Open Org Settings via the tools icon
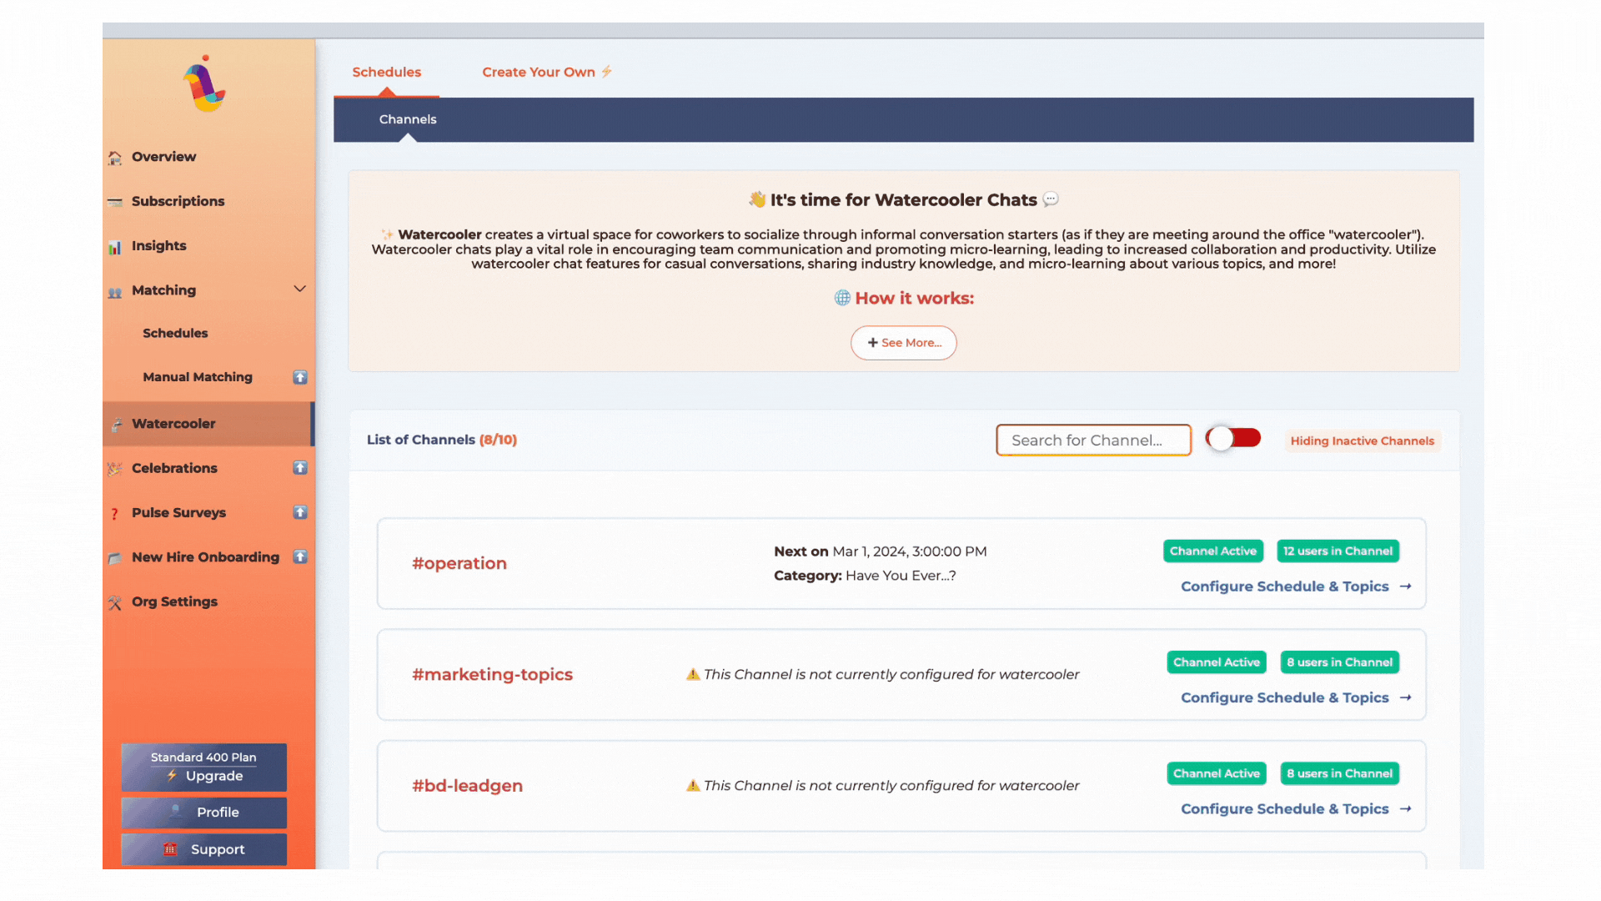 tap(115, 602)
